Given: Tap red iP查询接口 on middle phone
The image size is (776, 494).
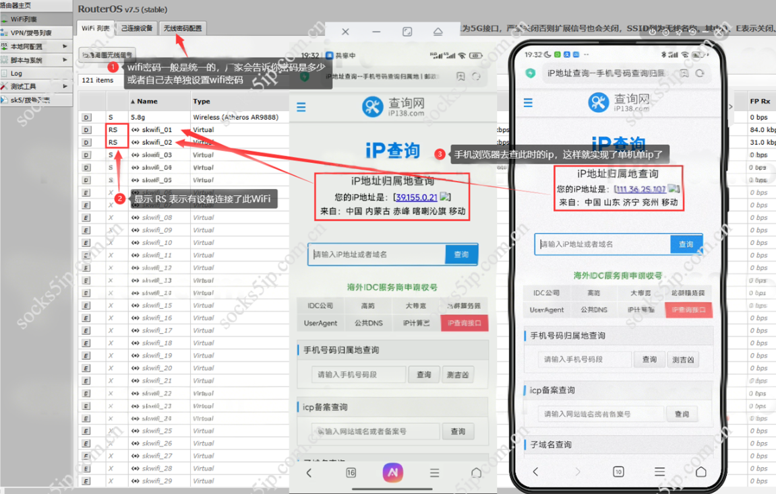Looking at the screenshot, I should pos(465,323).
